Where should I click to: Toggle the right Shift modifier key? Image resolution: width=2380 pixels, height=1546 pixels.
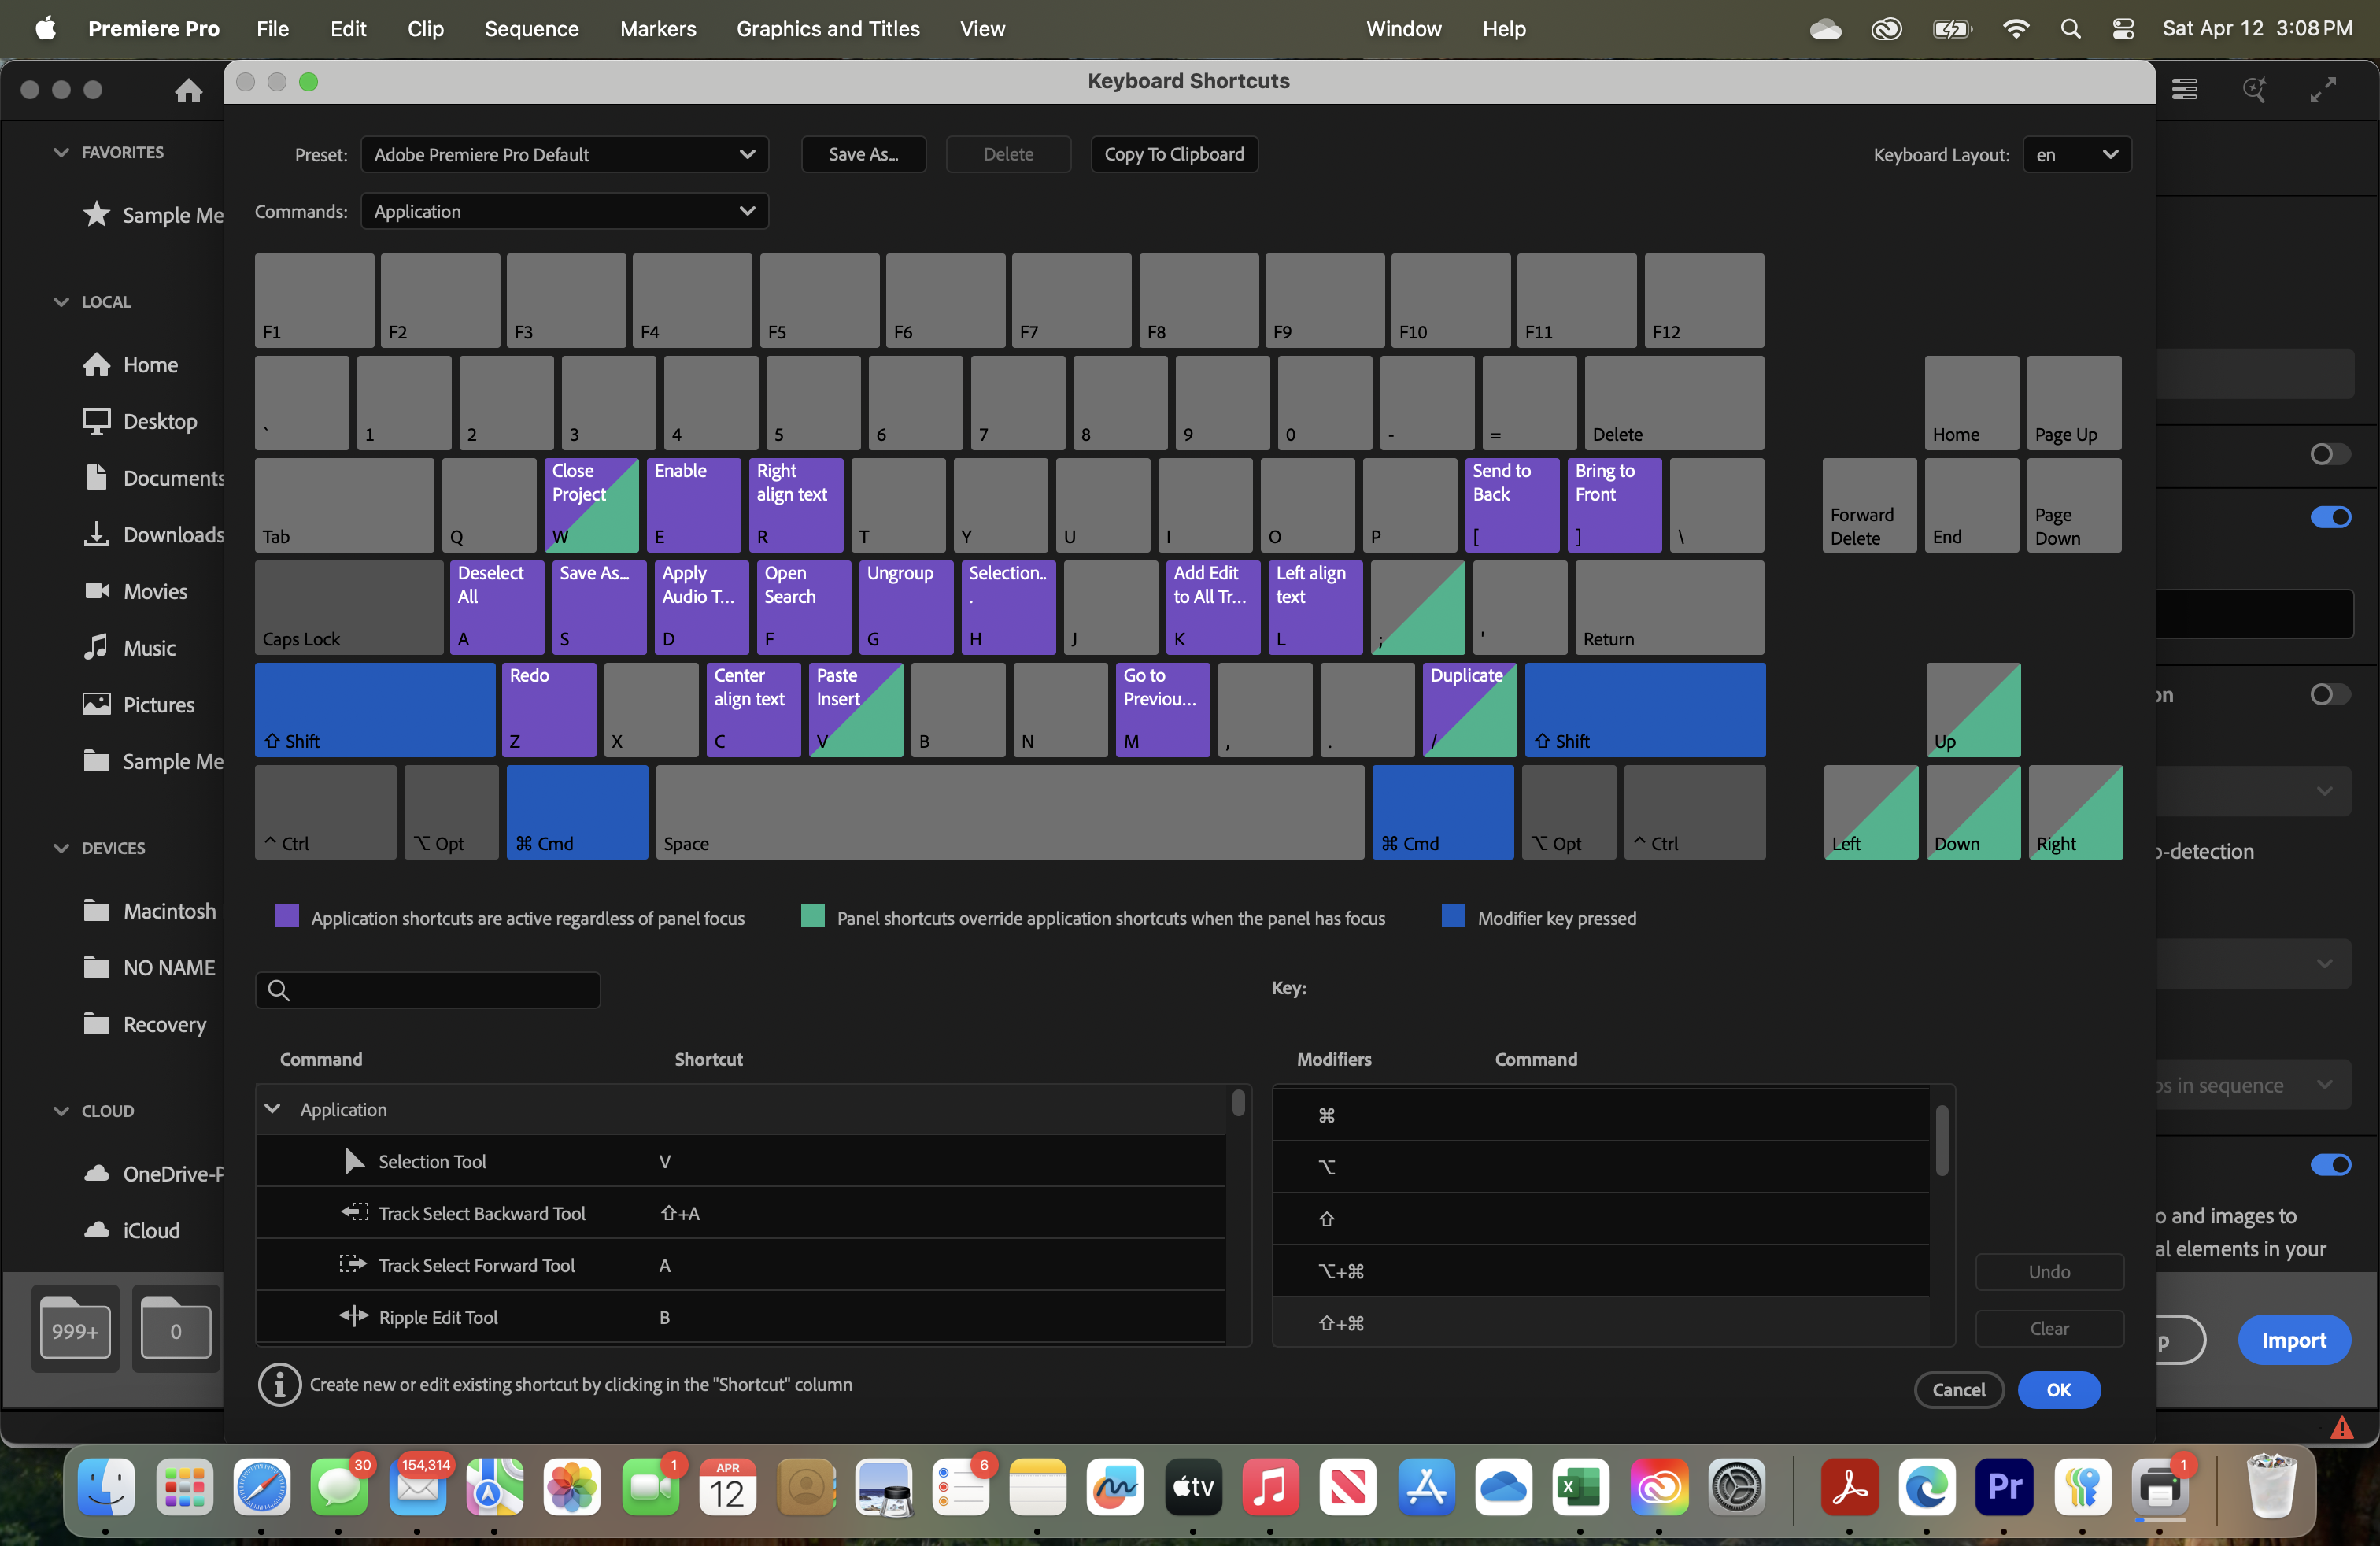(1644, 709)
